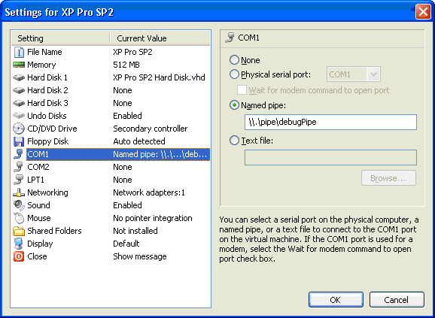Screen dimensions: 435x318
Task: Click the Sound speaker icon
Action: pos(19,205)
